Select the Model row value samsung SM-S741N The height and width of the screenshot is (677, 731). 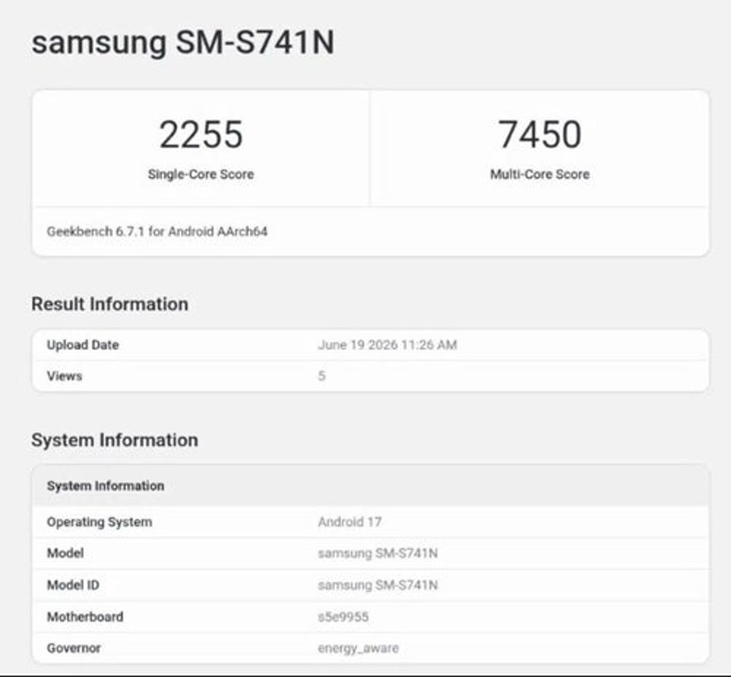[377, 554]
